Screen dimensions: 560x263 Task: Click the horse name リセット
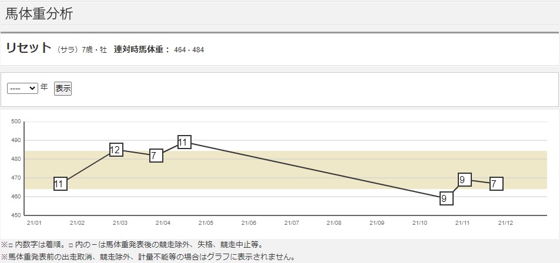pyautogui.click(x=29, y=49)
